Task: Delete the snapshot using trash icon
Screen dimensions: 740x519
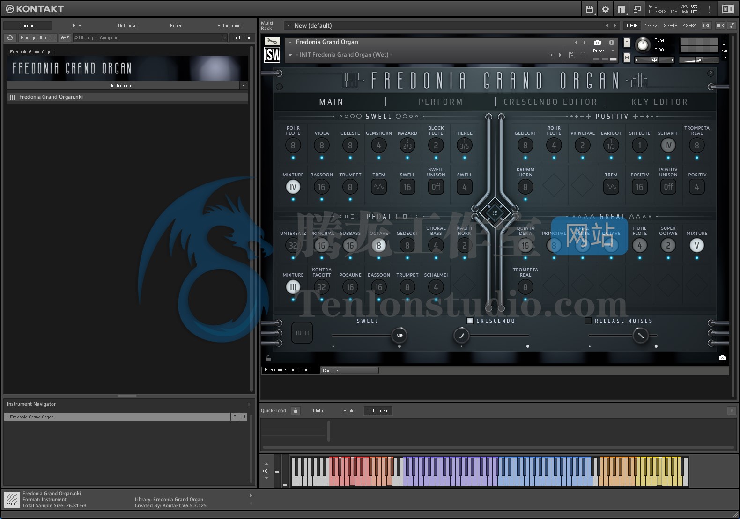Action: (x=583, y=55)
